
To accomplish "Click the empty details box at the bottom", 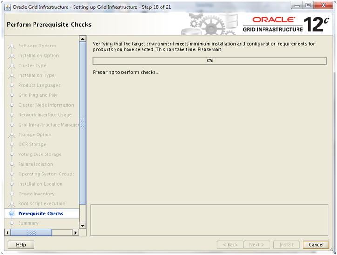I will (x=209, y=220).
